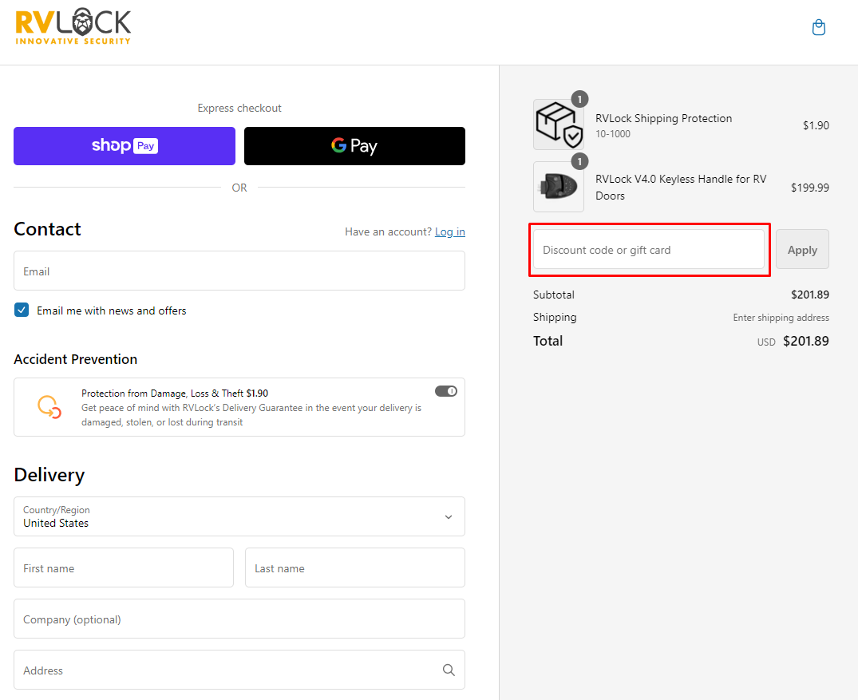Click the RVLock logo in header
858x700 pixels.
(x=73, y=27)
